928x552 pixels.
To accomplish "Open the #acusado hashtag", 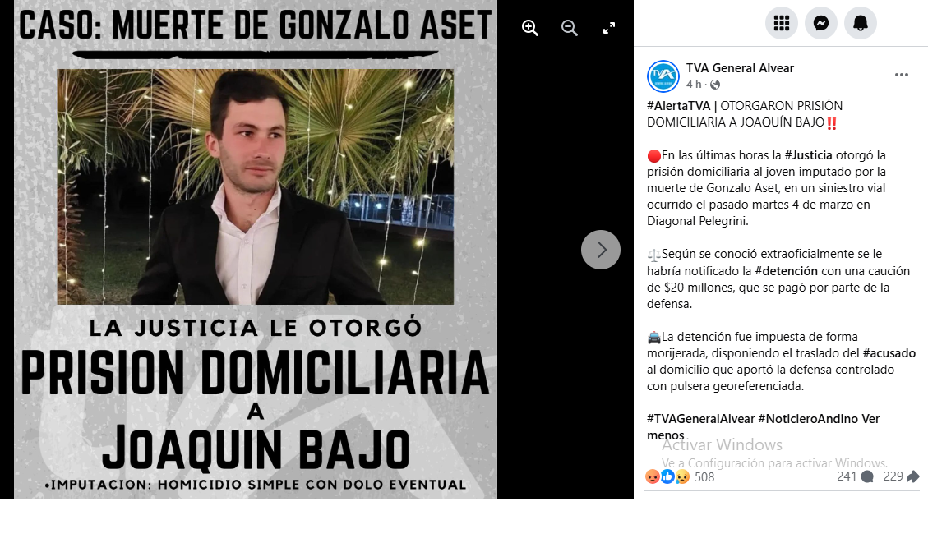I will (889, 353).
